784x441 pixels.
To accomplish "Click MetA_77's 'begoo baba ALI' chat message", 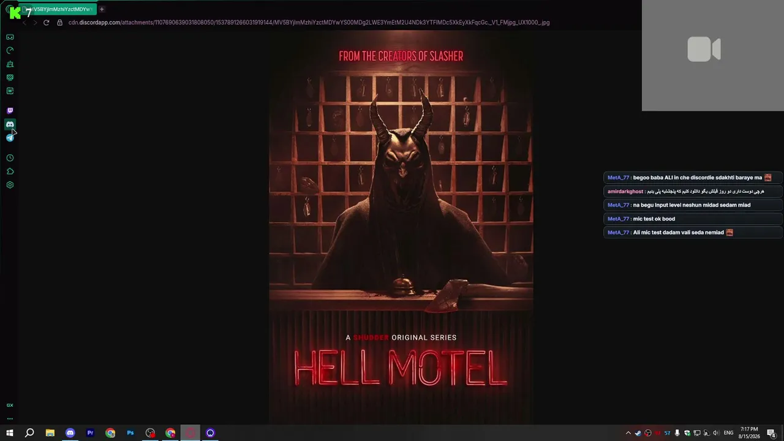I will point(693,178).
